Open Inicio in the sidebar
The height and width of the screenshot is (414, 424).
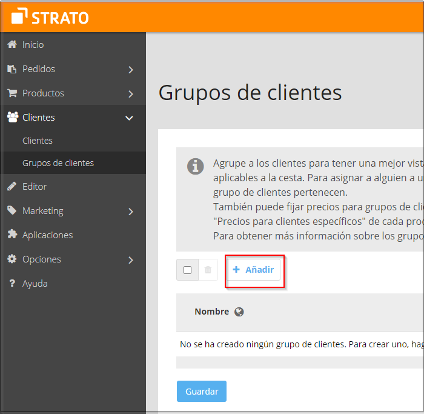pos(73,44)
